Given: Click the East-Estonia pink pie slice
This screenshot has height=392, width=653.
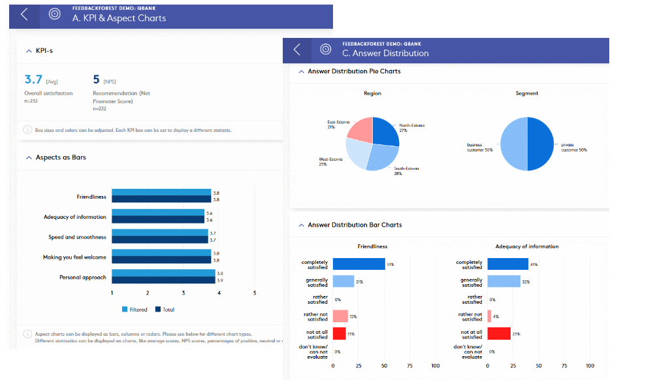Looking at the screenshot, I should pyautogui.click(x=360, y=129).
